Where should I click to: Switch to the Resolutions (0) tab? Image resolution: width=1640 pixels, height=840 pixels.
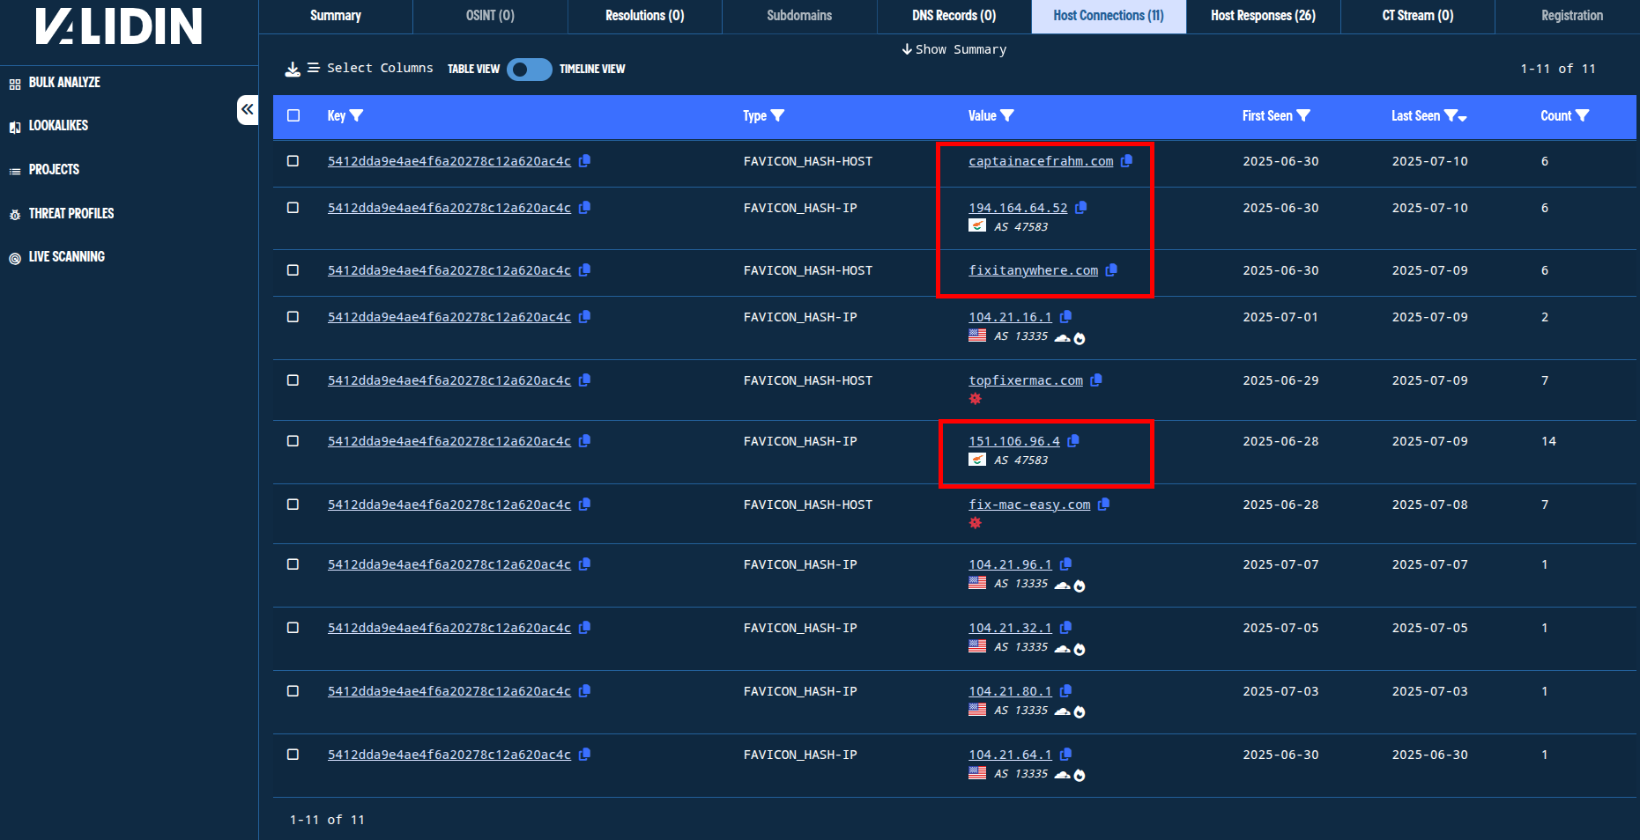[644, 16]
